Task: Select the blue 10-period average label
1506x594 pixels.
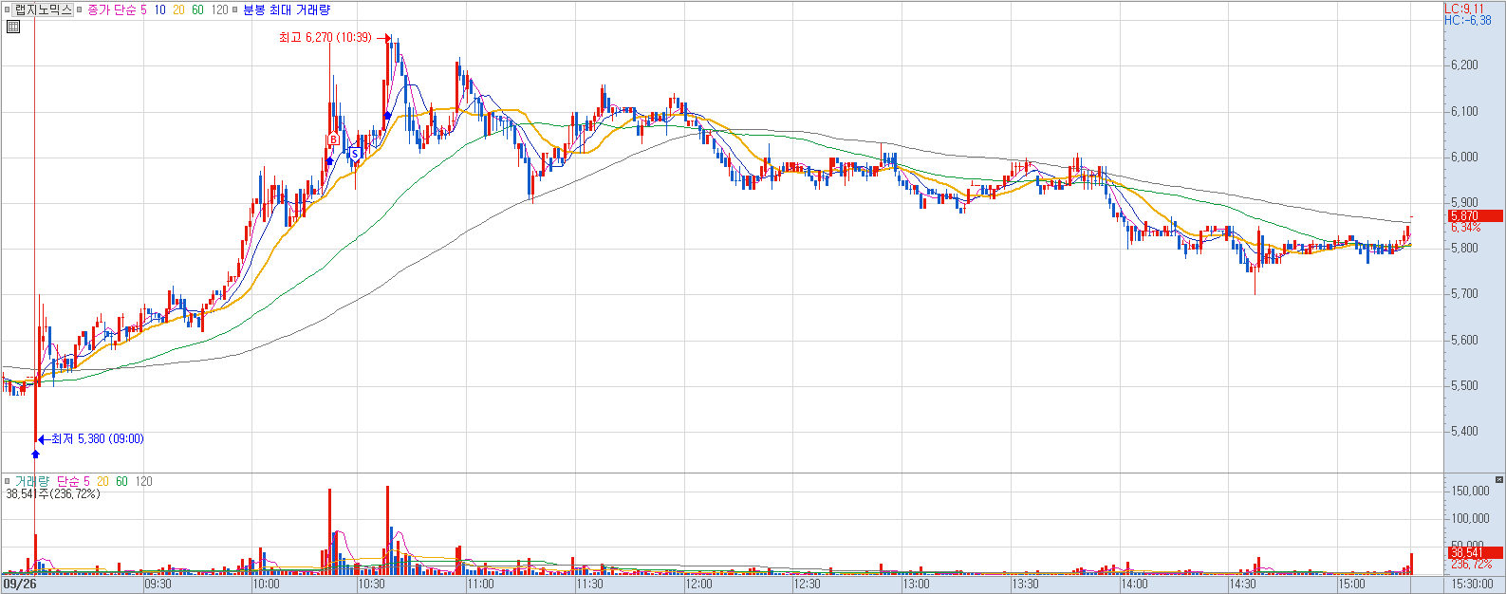Action: (x=159, y=9)
